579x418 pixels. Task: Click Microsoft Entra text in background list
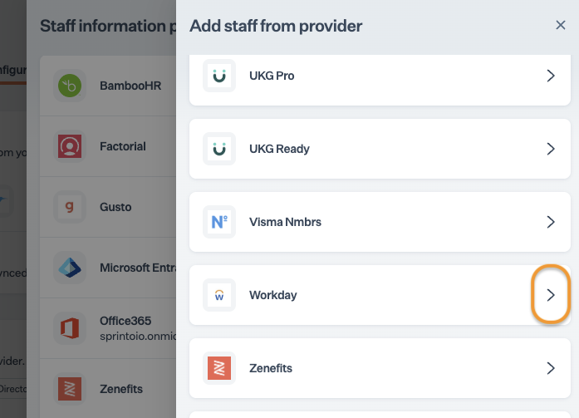[138, 268]
